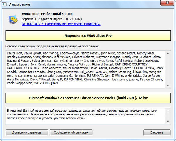The height and width of the screenshot is (141, 176).
Task: Click the warning text box scroll up arrow
Action: tap(168, 110)
